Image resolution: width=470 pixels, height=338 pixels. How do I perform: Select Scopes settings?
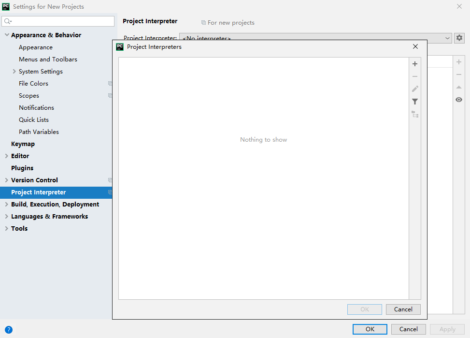click(29, 96)
